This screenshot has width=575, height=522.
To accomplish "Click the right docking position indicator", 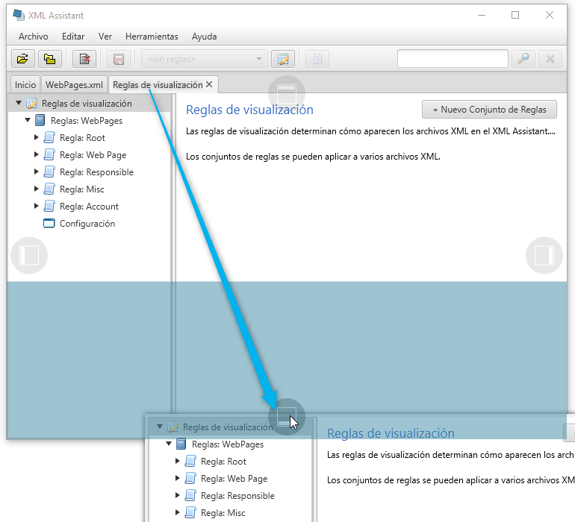I will coord(544,256).
